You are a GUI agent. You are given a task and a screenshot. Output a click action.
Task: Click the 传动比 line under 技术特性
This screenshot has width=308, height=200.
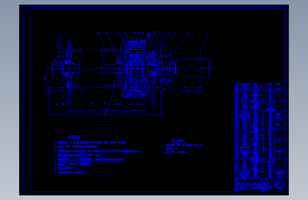(x=171, y=149)
